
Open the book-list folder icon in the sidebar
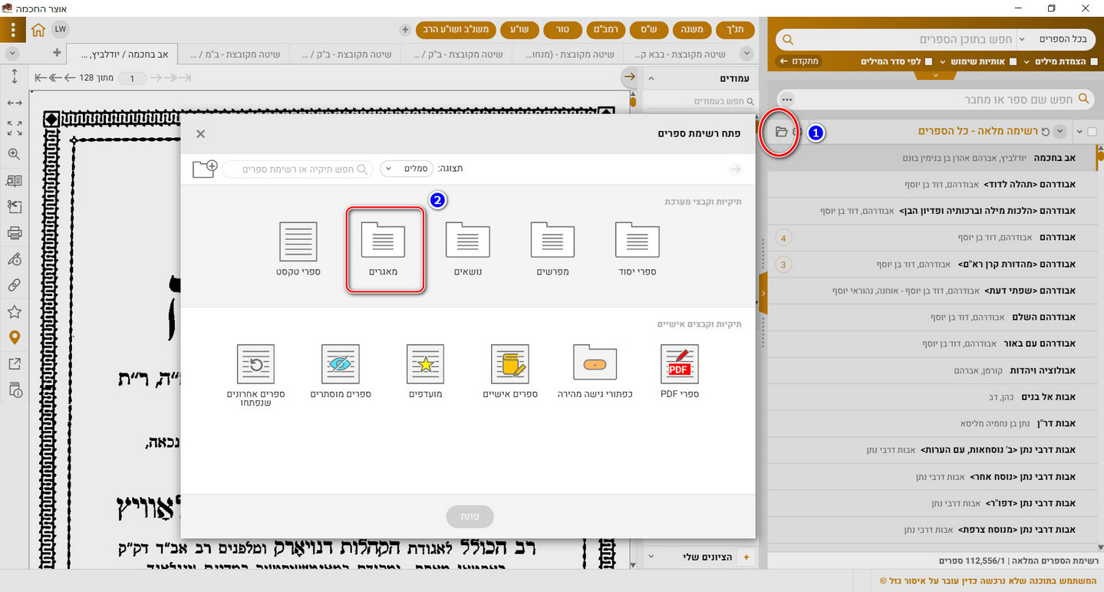click(781, 132)
